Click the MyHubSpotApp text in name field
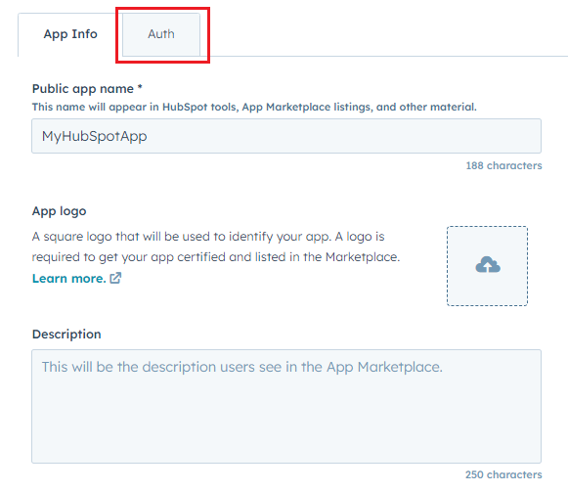The image size is (568, 492). [x=94, y=136]
